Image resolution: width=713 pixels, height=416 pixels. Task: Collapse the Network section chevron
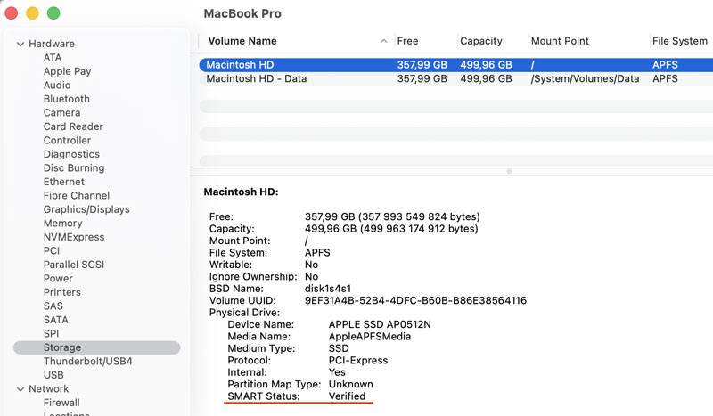(x=20, y=389)
